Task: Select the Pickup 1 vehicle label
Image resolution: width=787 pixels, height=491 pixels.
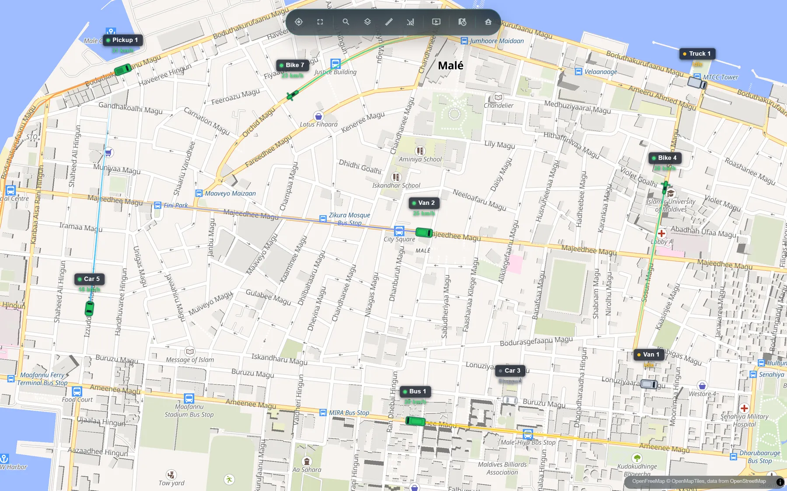Action: click(123, 40)
